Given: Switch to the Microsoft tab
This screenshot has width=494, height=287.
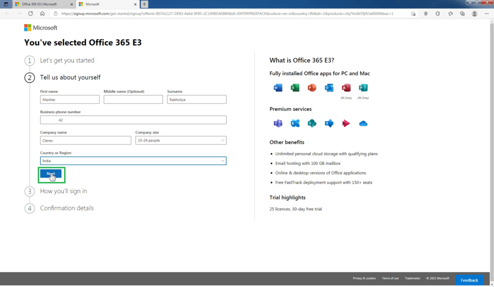Looking at the screenshot, I should [x=107, y=4].
